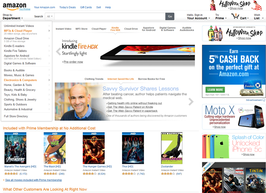The height and width of the screenshot is (193, 266).
Task: Open The Hunger Games movie poster thumbnail
Action: [x=94, y=148]
